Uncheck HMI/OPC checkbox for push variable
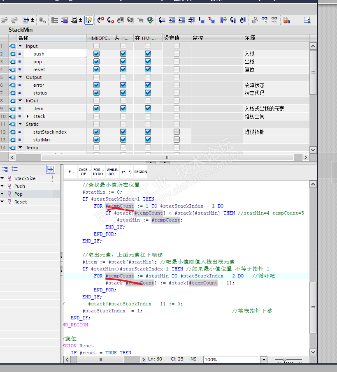Viewport: 337px width, 372px height. (96, 54)
